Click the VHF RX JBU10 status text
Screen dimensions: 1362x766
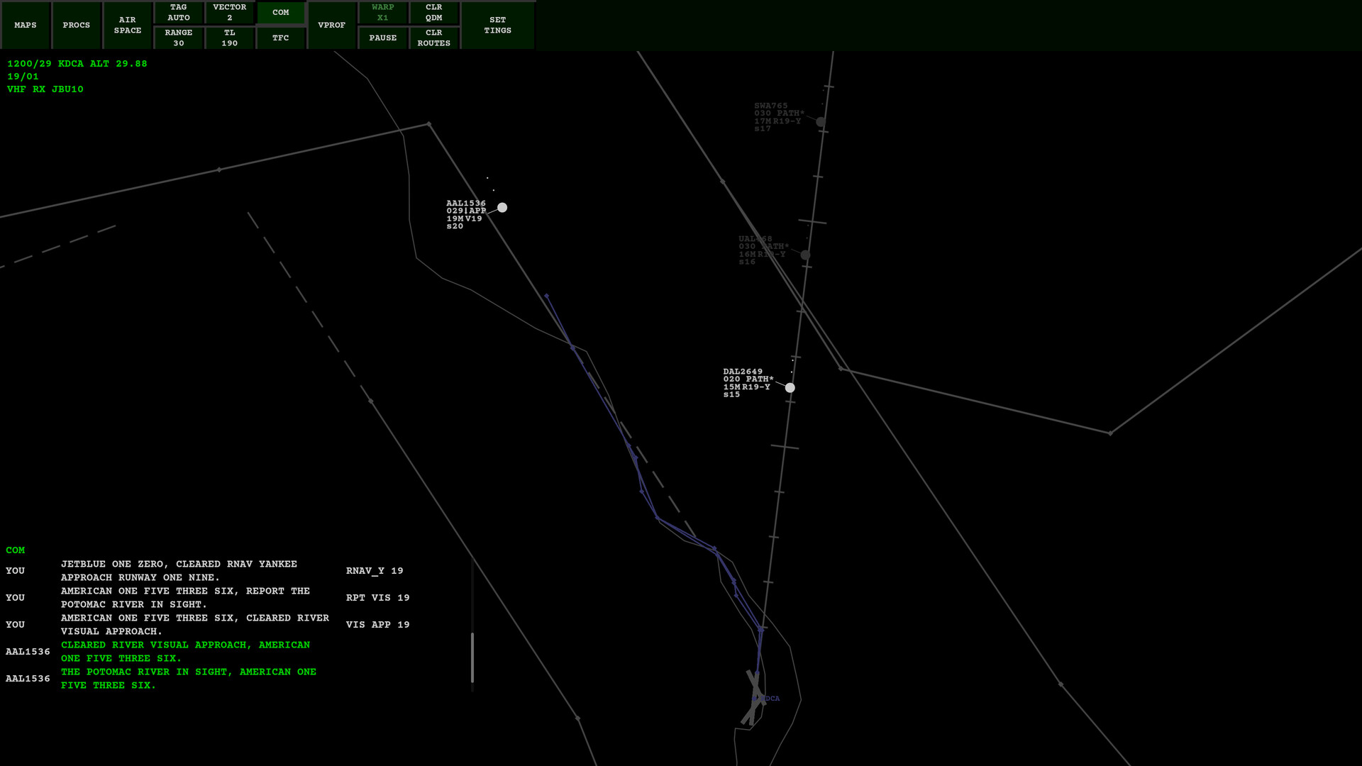45,89
